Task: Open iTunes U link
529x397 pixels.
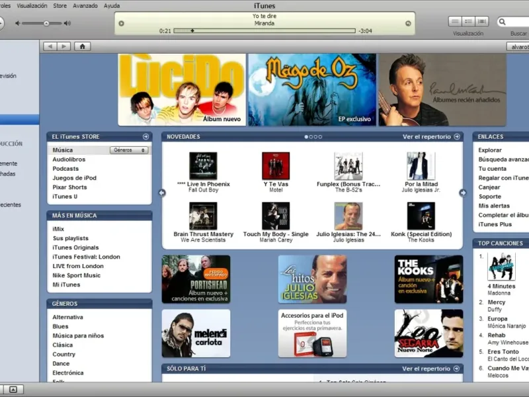Action: point(65,197)
